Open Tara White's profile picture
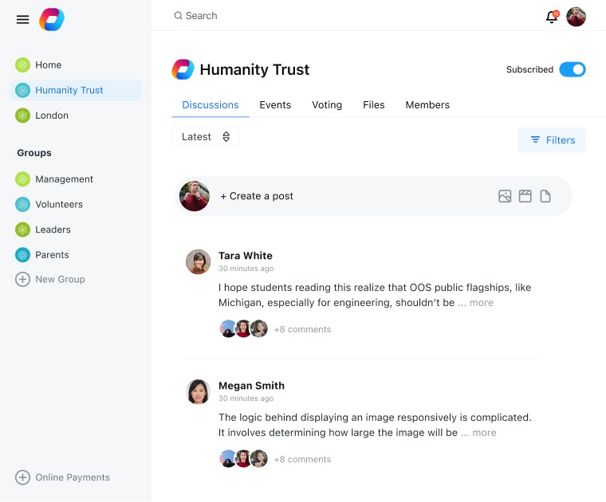Viewport: 606px width, 502px height. pos(199,261)
